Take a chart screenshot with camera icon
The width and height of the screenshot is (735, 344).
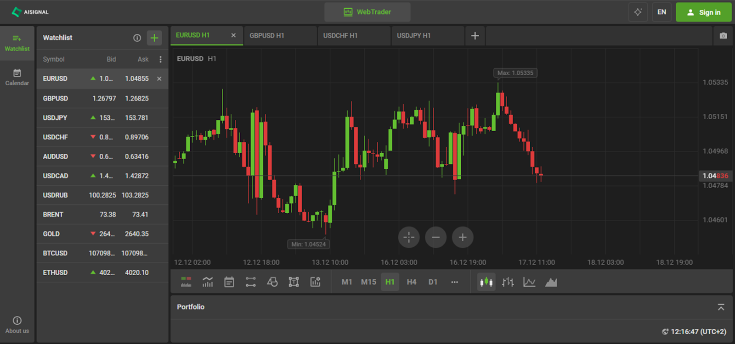(x=723, y=36)
